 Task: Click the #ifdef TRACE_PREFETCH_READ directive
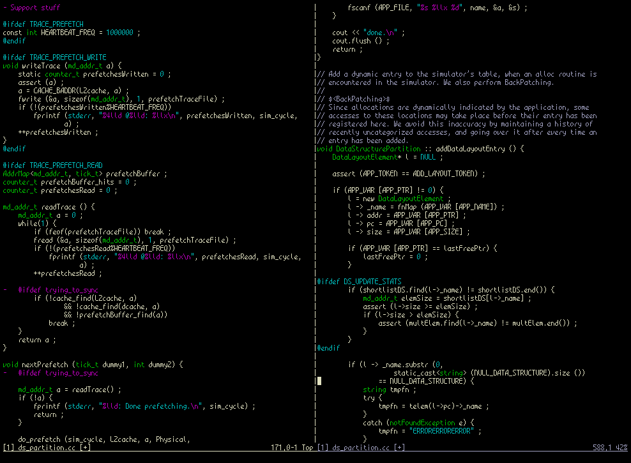click(x=52, y=165)
